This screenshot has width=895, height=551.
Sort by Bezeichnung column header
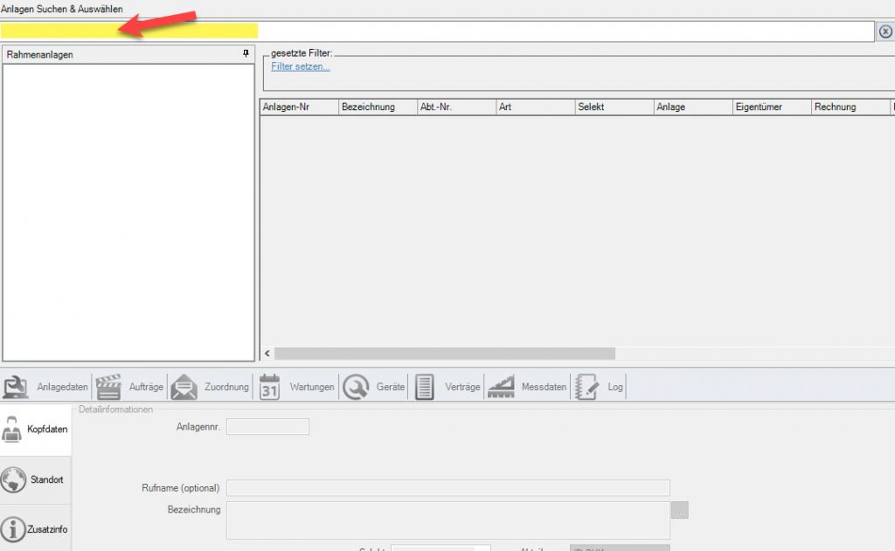click(x=378, y=107)
